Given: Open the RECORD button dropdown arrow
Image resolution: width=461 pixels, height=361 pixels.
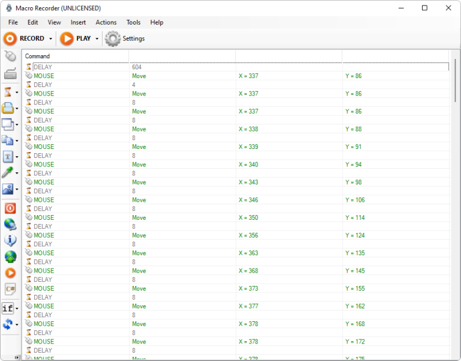Looking at the screenshot, I should [x=50, y=39].
